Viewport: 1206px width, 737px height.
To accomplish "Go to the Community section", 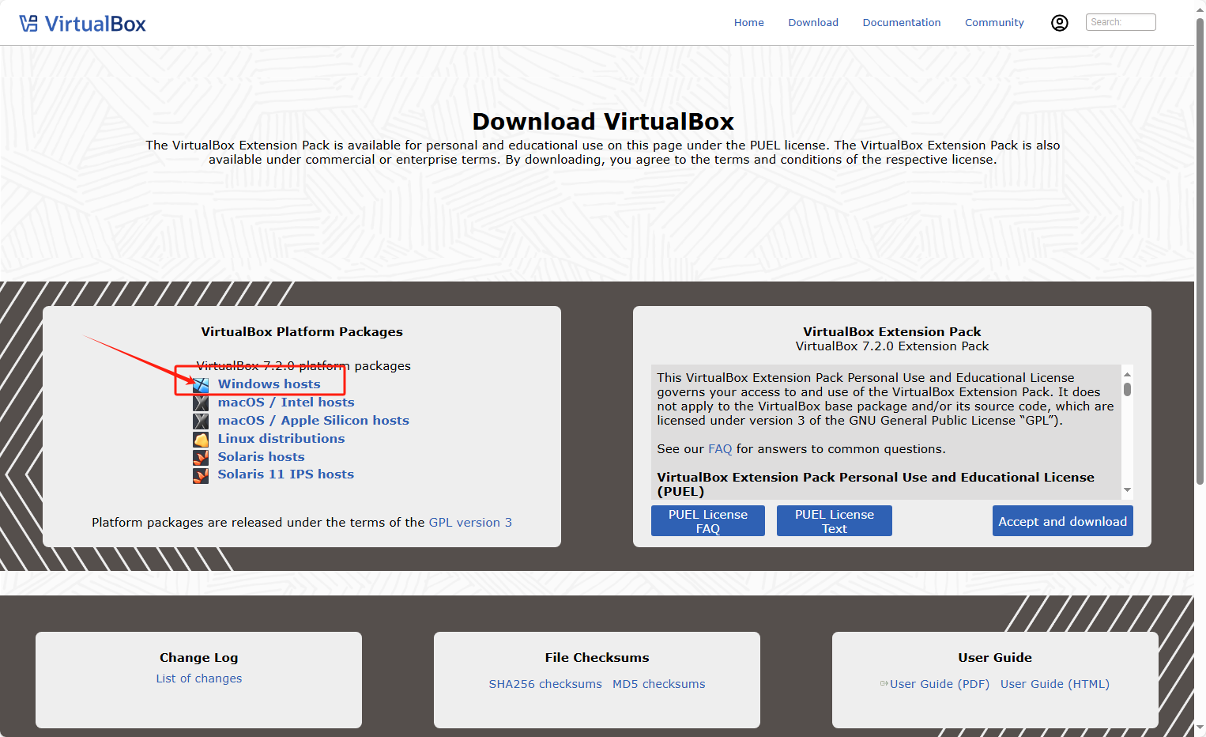I will pyautogui.click(x=994, y=22).
